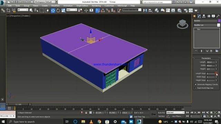Click the Select and Manipulate tool
Screen dimensions: 221x124
[86, 10]
